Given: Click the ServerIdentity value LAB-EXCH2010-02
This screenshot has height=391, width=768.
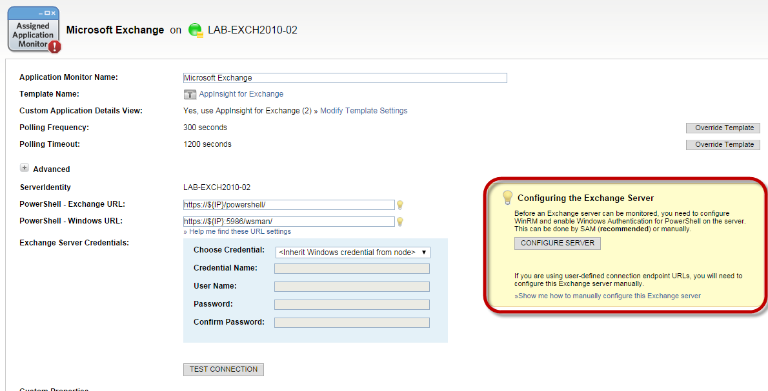Looking at the screenshot, I should pos(217,187).
